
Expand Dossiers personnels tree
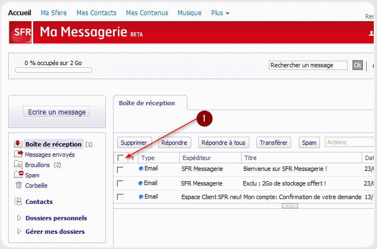(19, 218)
